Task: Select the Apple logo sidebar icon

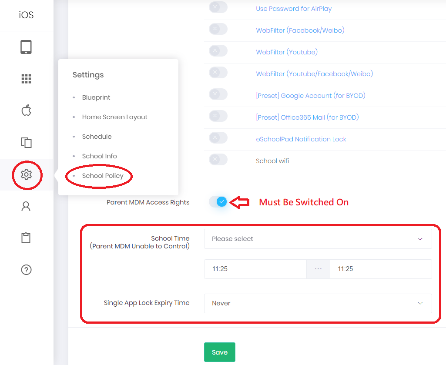Action: pos(26,111)
